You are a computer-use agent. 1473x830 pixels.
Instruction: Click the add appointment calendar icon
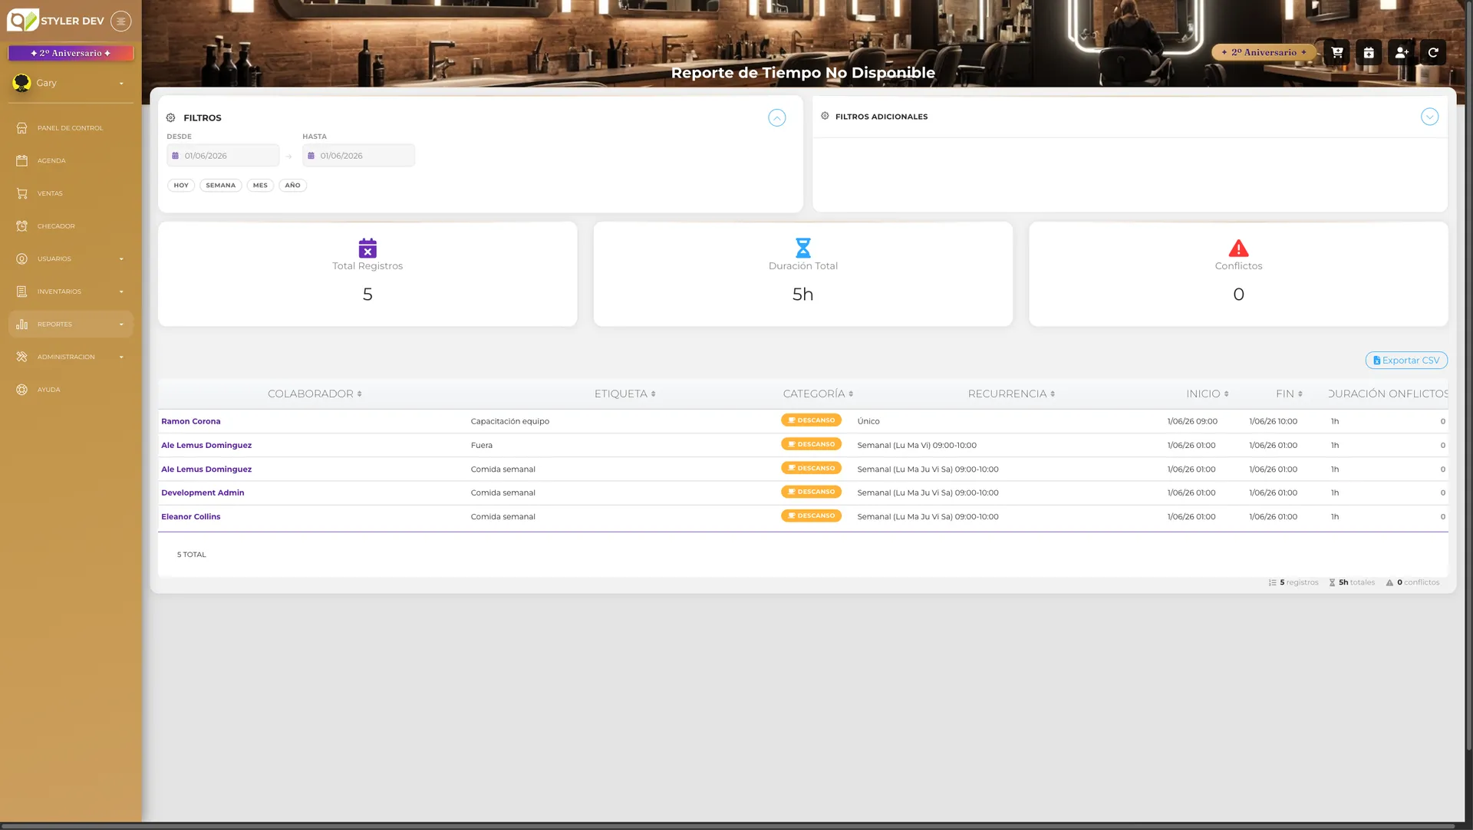[x=1369, y=52]
